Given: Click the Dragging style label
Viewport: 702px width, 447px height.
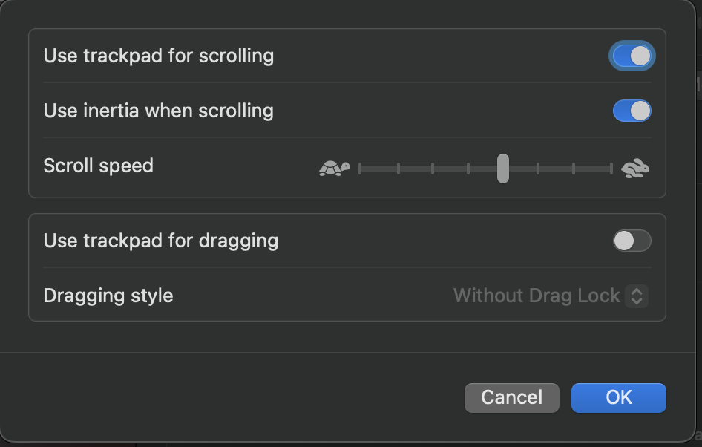Looking at the screenshot, I should tap(108, 296).
